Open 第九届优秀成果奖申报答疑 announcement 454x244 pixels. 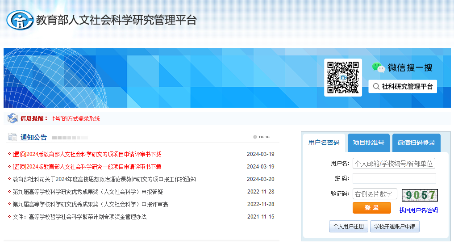(x=87, y=192)
